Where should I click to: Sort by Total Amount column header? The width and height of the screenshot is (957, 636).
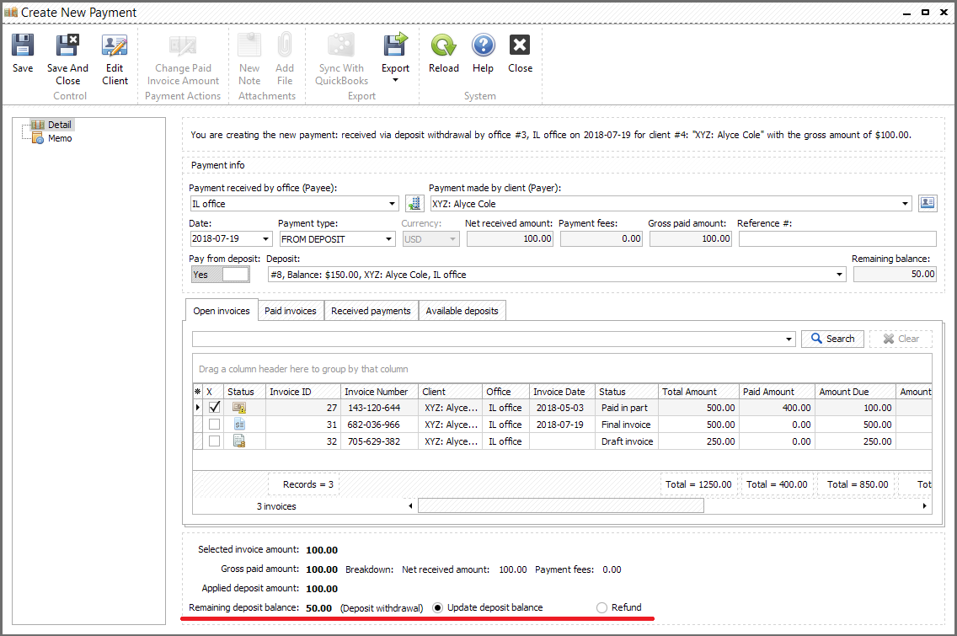[699, 392]
